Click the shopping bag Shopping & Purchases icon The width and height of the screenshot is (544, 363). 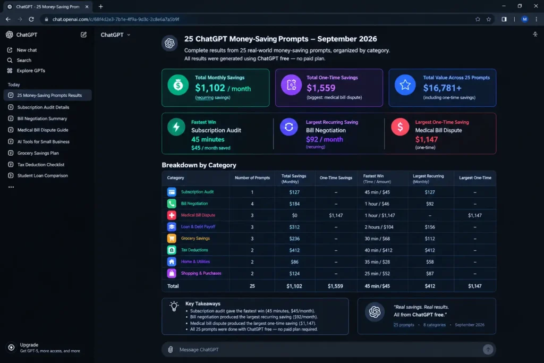172,273
